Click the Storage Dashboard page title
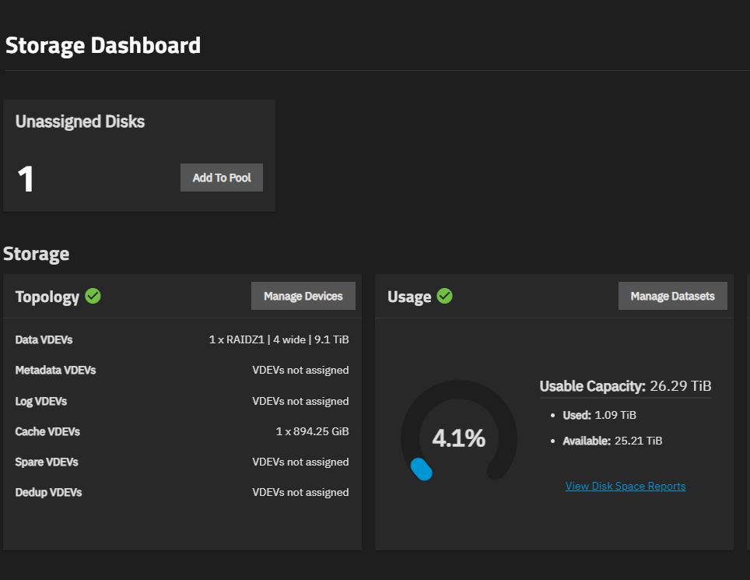750x580 pixels. click(x=103, y=45)
